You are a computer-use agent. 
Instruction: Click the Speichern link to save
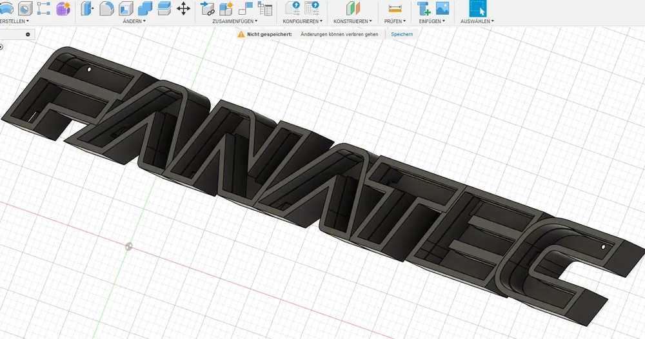click(402, 35)
